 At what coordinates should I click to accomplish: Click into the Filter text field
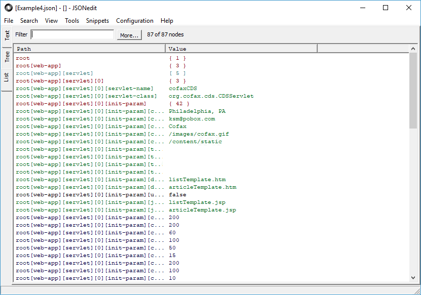pos(72,34)
